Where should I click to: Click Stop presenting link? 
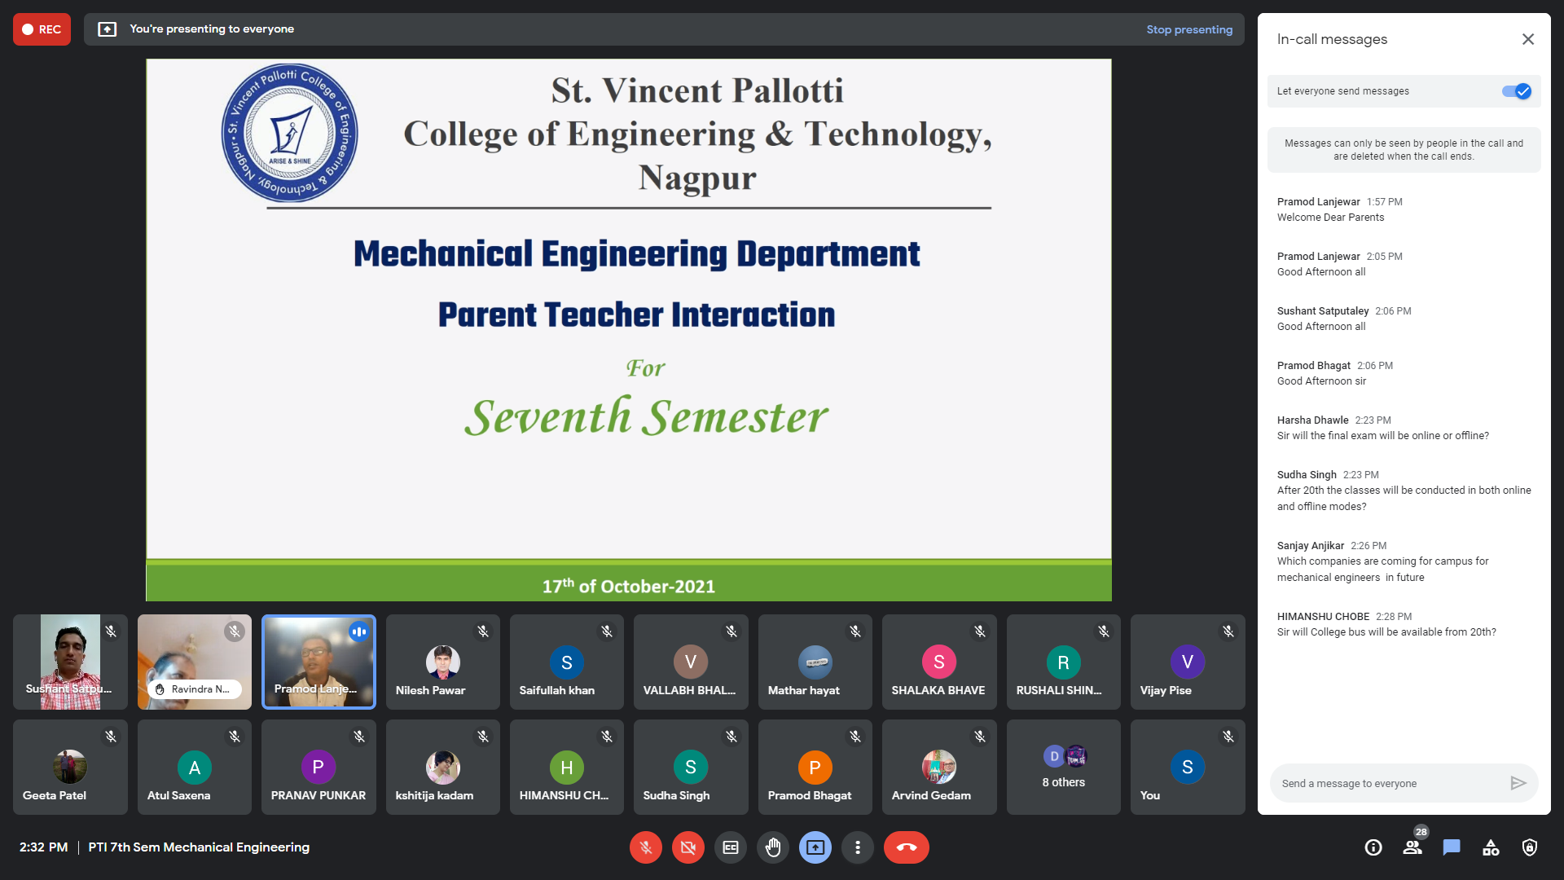click(x=1189, y=29)
